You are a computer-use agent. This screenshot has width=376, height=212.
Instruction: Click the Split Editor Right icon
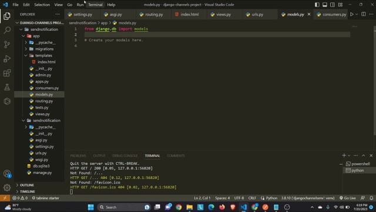click(364, 14)
